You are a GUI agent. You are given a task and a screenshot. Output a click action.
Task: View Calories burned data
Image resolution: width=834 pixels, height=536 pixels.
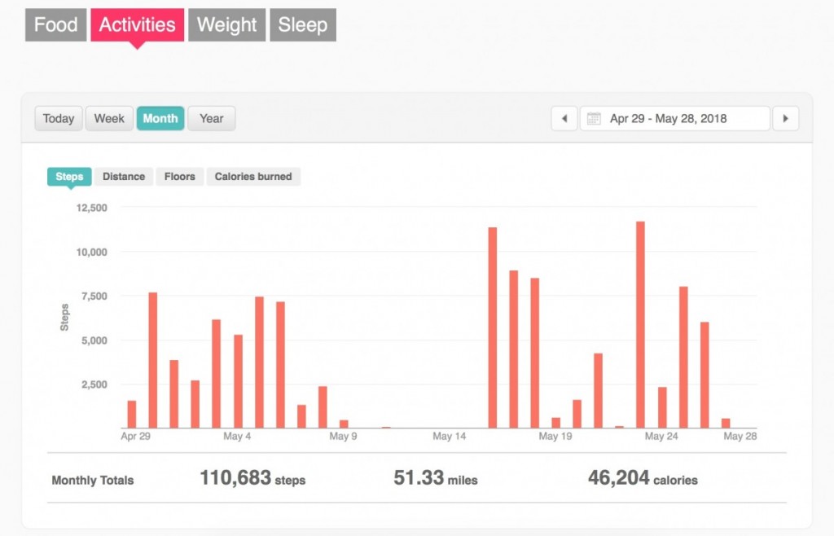pos(253,177)
